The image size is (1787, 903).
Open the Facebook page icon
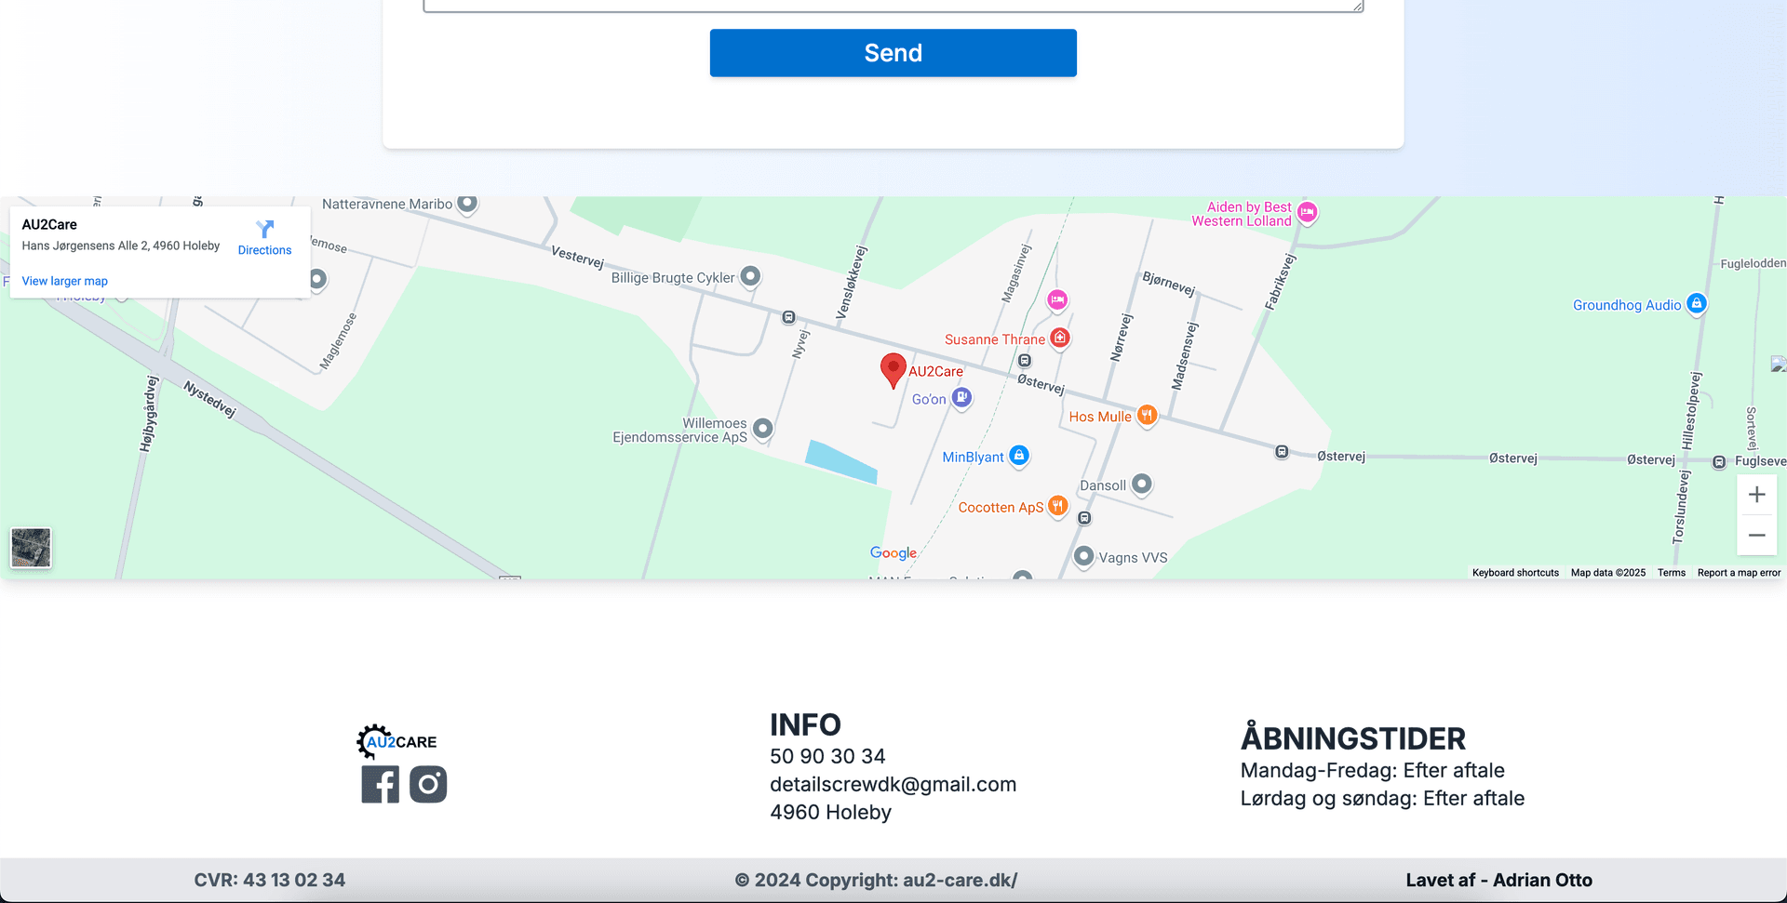(380, 784)
